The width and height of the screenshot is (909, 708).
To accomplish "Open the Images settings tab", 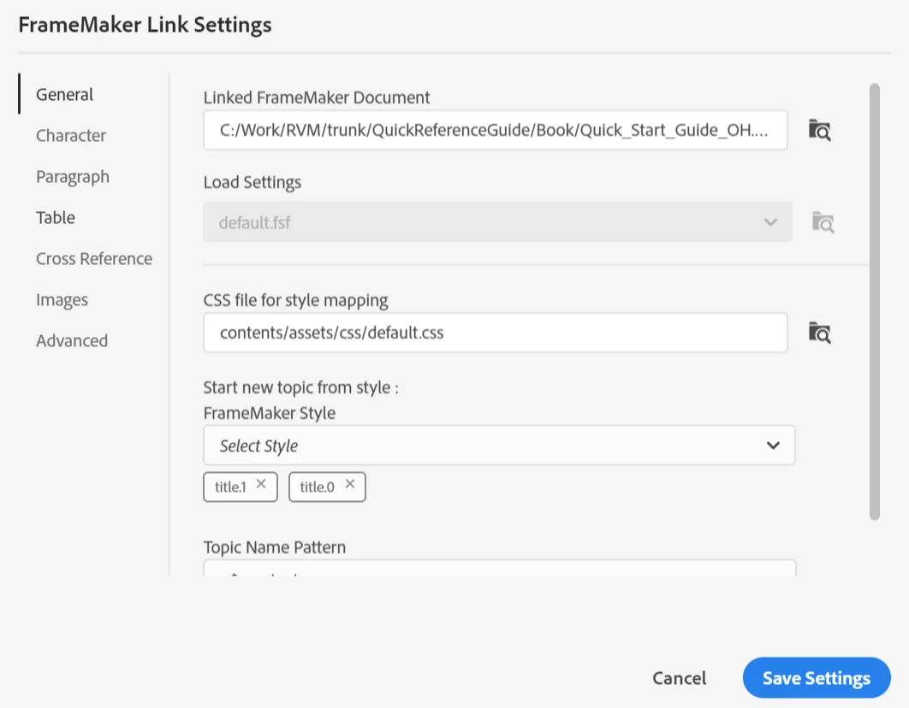I will pos(62,300).
